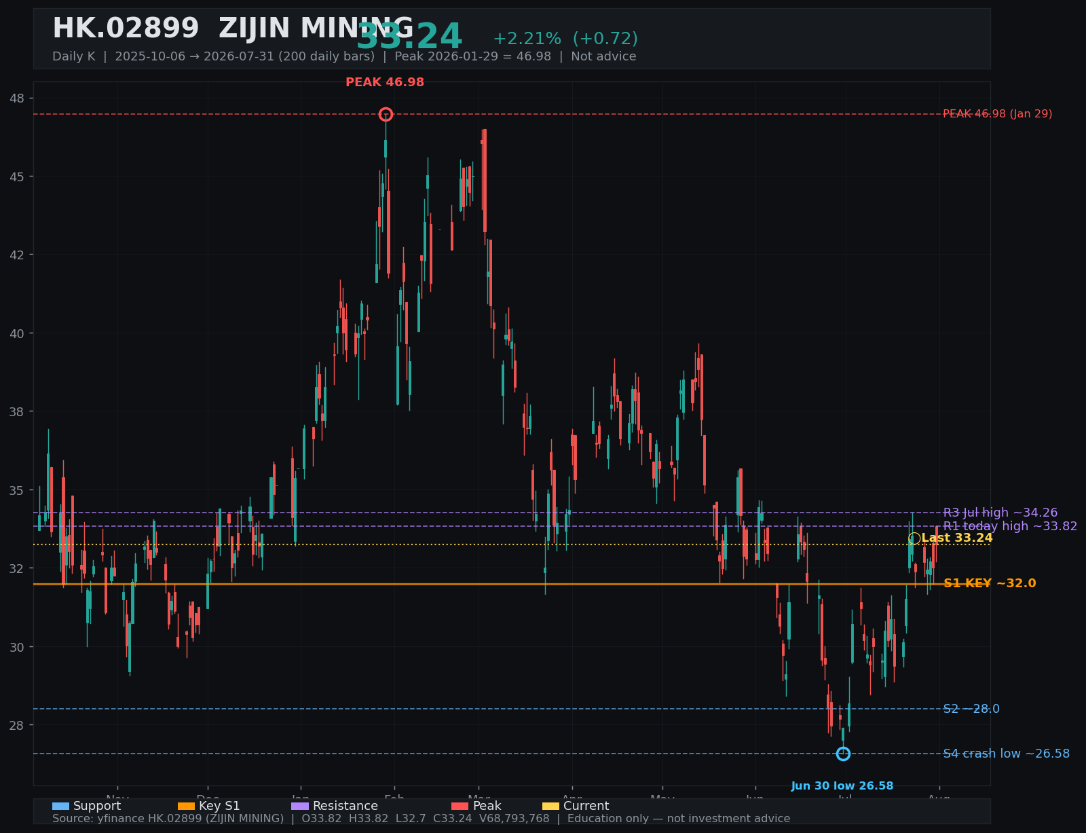
Task: Click the bold "PEAK 46.98" label above the chart
Action: (x=385, y=82)
